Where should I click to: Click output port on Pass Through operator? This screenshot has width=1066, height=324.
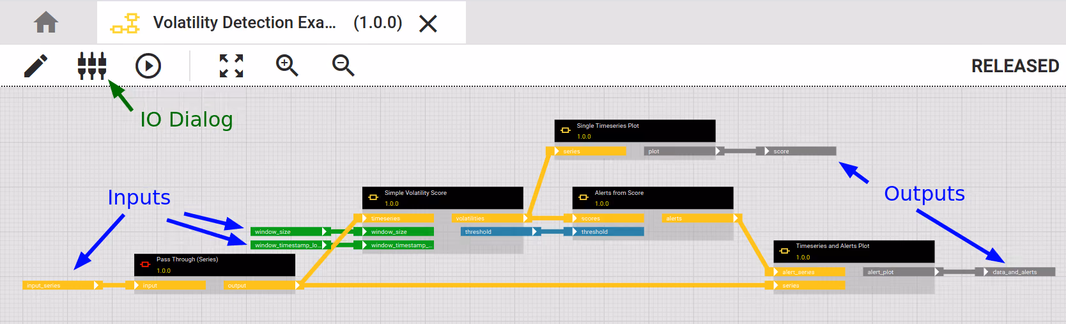[263, 286]
